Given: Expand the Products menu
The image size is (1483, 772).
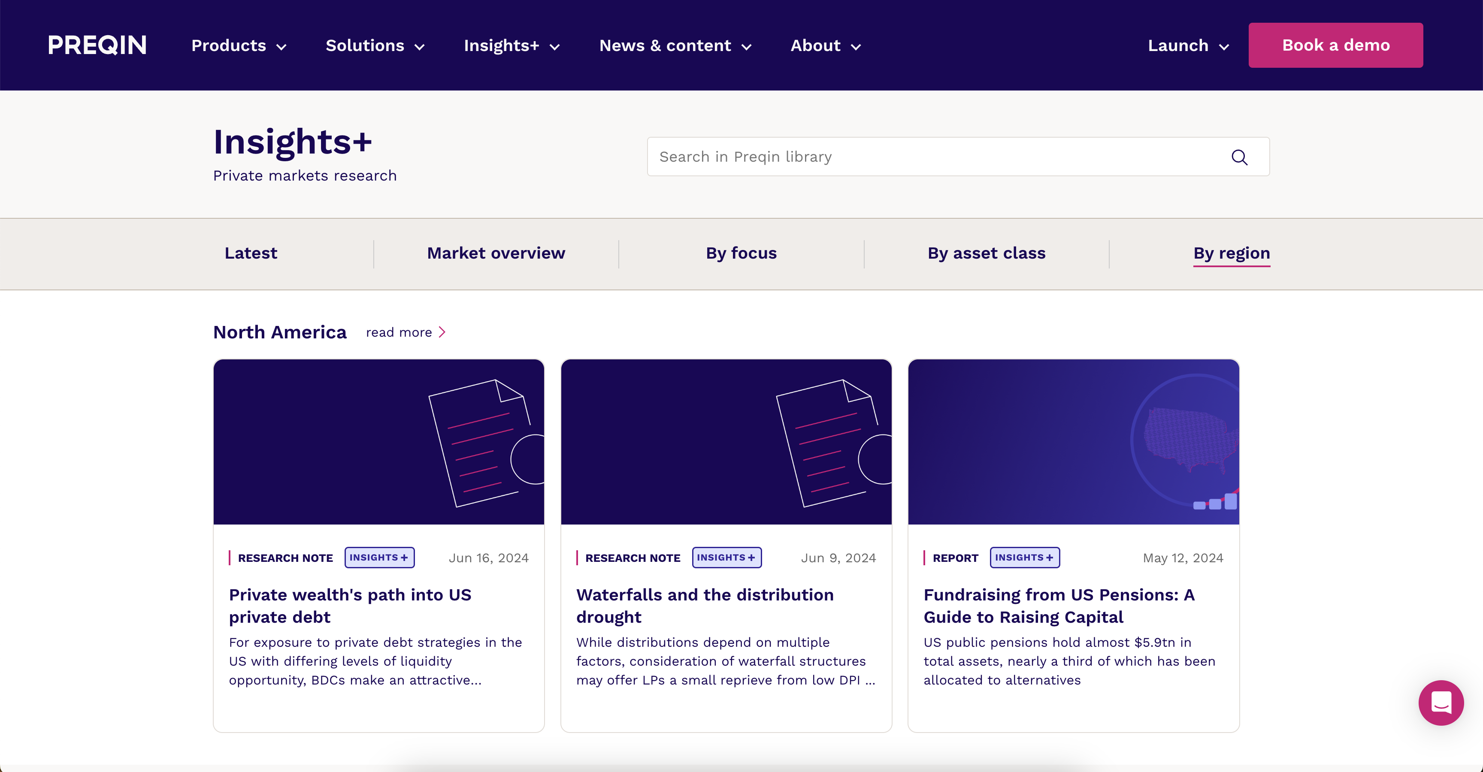Looking at the screenshot, I should coord(239,45).
